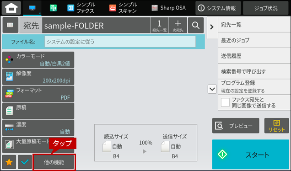This screenshot has width=291, height=171.
Task: Tap the blue checkmark settings icon
Action: pos(25,162)
